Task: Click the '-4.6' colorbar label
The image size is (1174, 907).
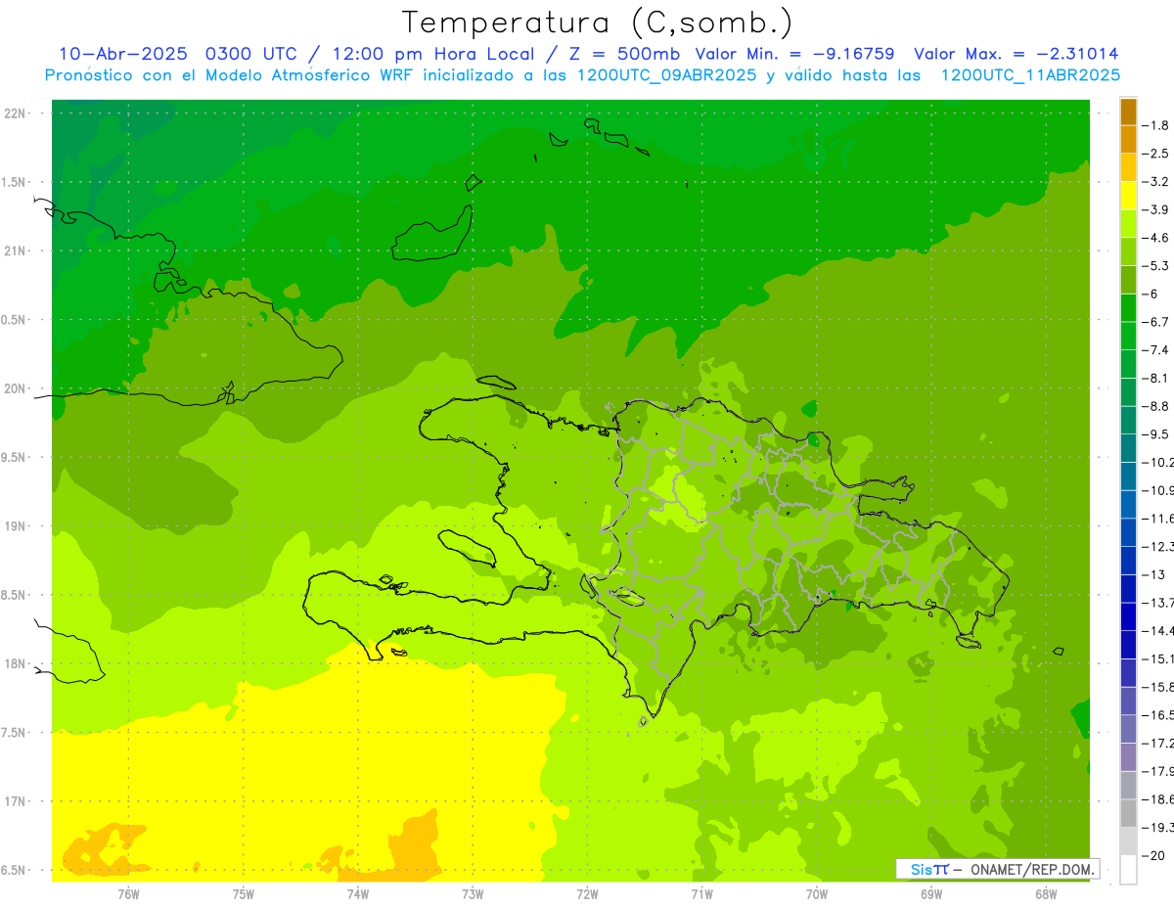Action: [x=1155, y=238]
